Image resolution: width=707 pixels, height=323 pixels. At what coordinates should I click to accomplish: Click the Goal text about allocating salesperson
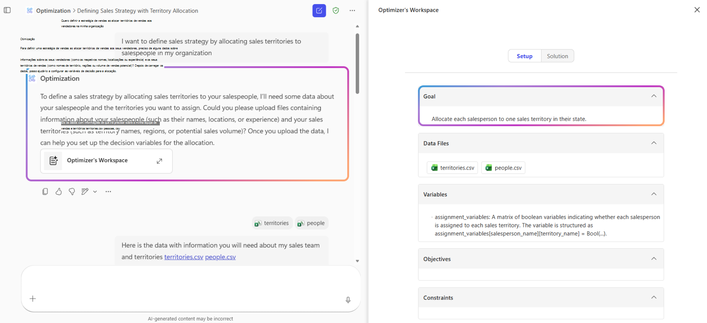509,119
